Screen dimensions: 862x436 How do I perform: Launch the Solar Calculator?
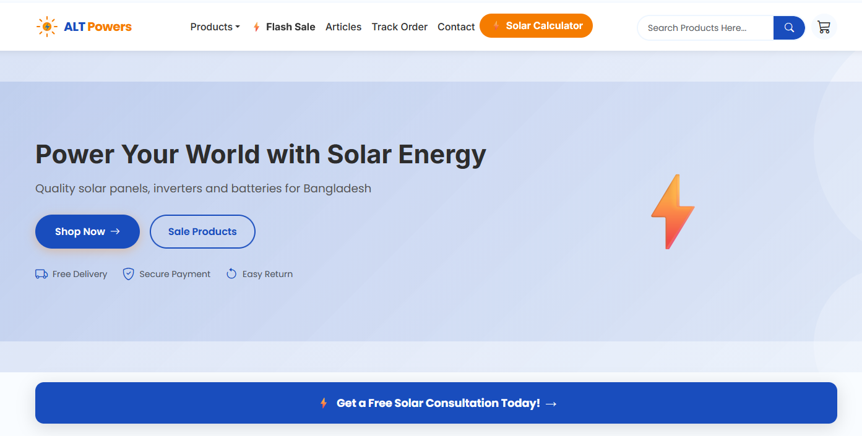pos(536,26)
